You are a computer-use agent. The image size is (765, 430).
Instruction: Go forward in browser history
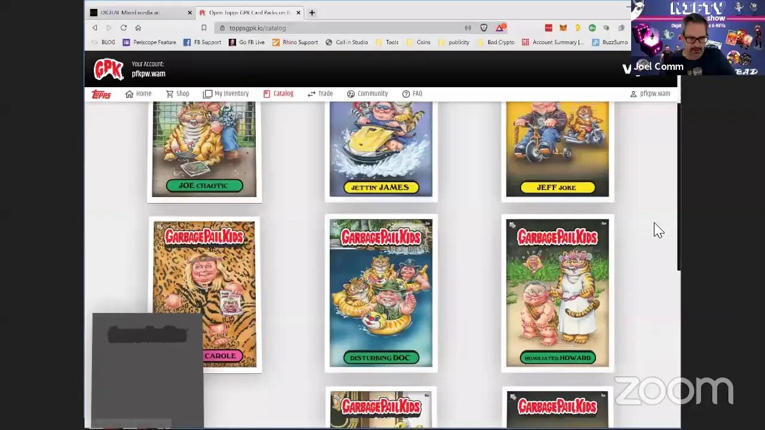109,27
